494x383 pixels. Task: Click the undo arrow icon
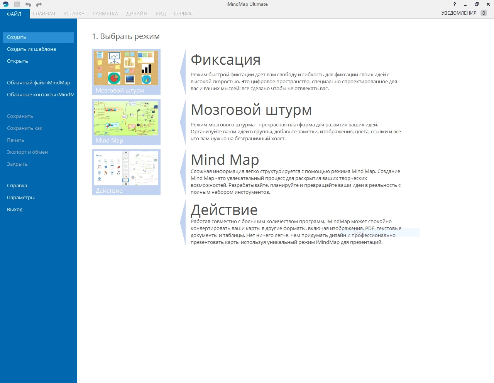coord(28,4)
